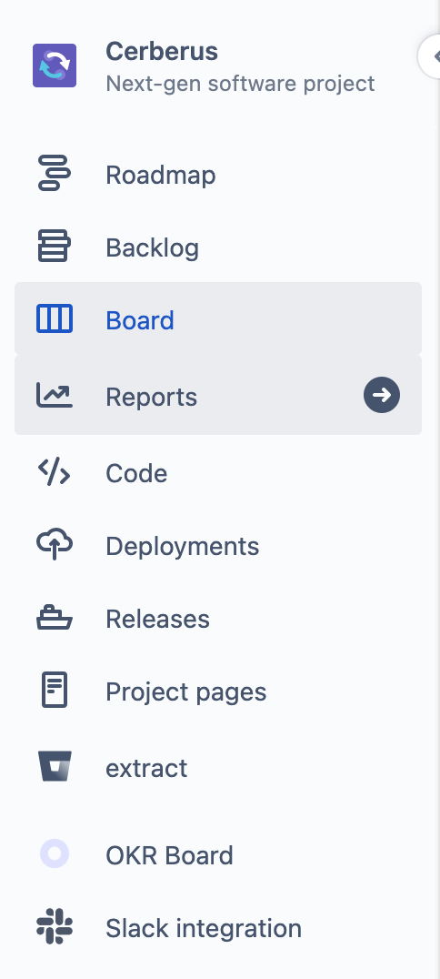Collapse the sidebar with the chevron button
Viewport: 440px width, 979px height.
(x=431, y=56)
